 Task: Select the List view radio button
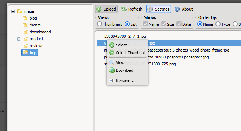tap(127, 24)
